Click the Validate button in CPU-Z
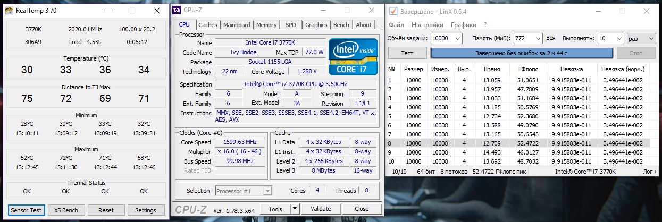The width and height of the screenshot is (662, 222). pyautogui.click(x=321, y=209)
